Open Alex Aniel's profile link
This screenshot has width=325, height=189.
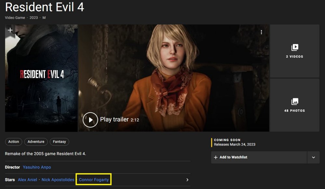coord(27,180)
